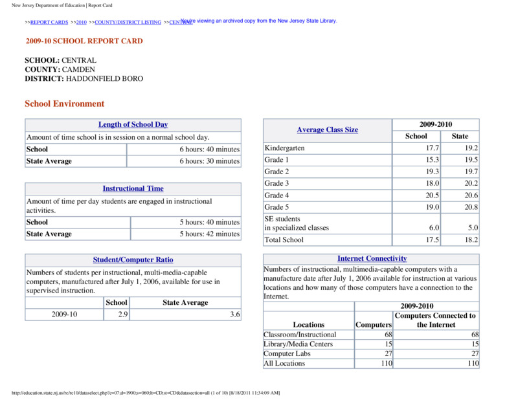Select Computer Labs Computers count 27
518x400 pixels.
(x=388, y=354)
